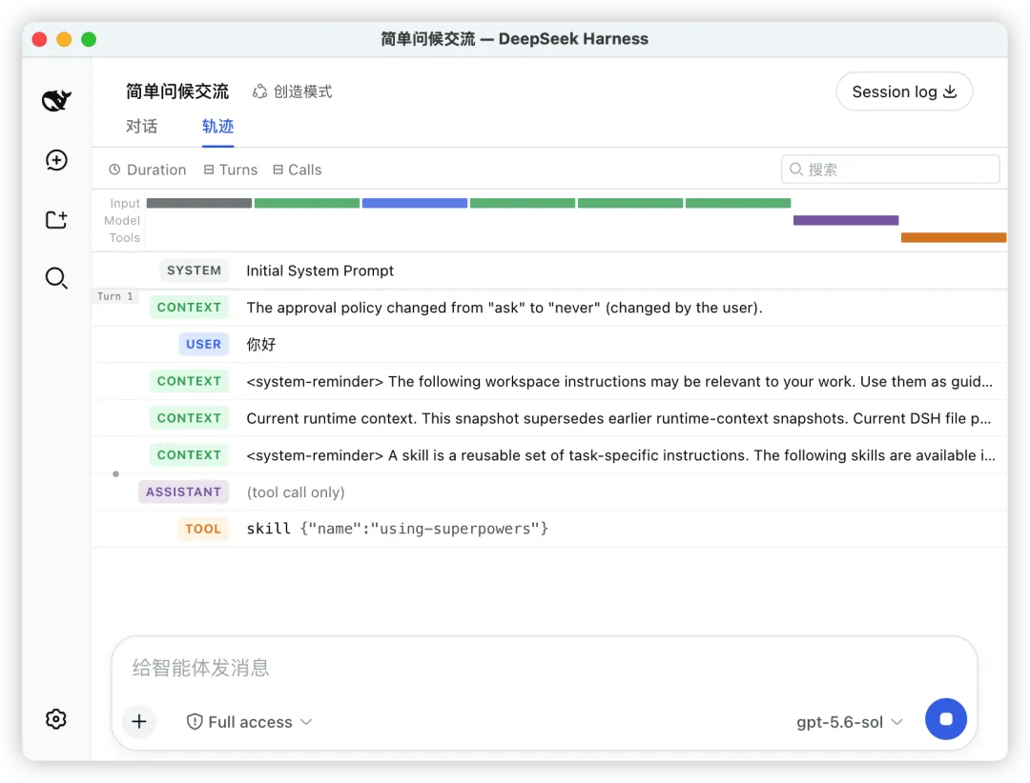The width and height of the screenshot is (1030, 783).
Task: Download the Session log
Action: tap(904, 91)
